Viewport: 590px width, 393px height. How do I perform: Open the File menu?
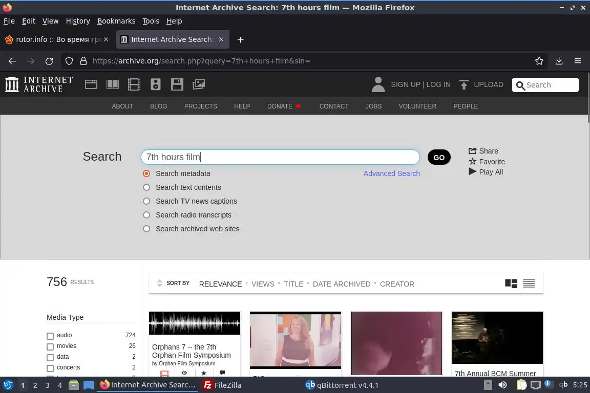tap(9, 21)
